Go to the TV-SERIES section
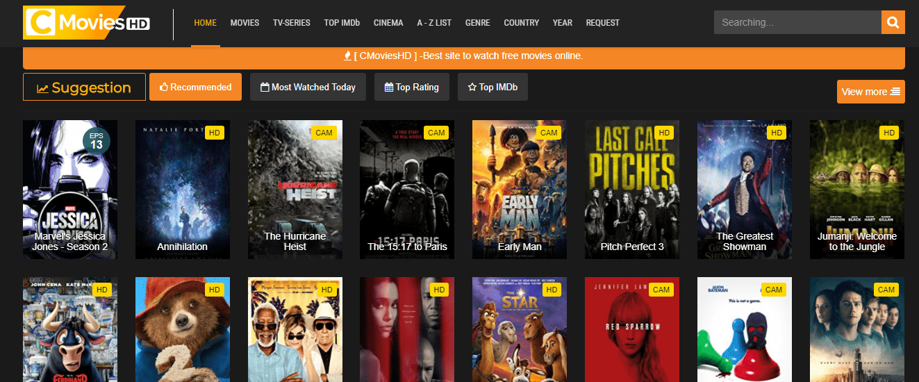919x382 pixels. click(x=292, y=23)
